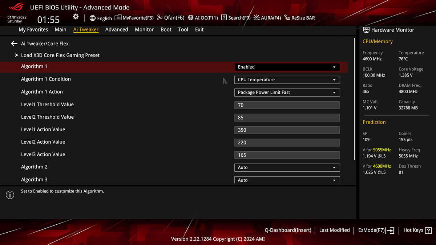Switch to EzMode(F7)

pos(376,230)
